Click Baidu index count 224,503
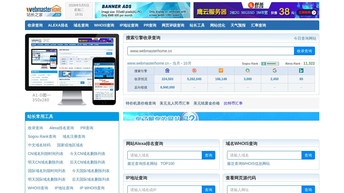The height and width of the screenshot is (193, 344). pyautogui.click(x=167, y=79)
